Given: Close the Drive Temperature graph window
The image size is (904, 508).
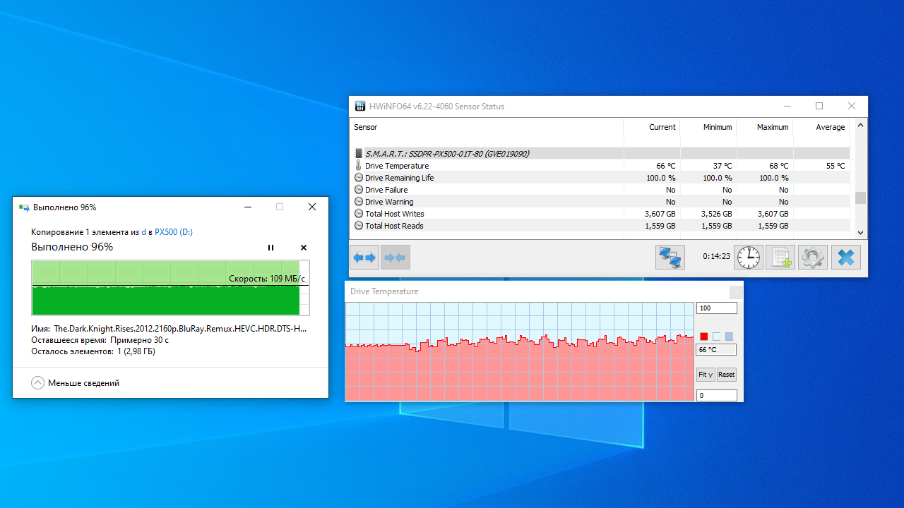Looking at the screenshot, I should [x=736, y=291].
